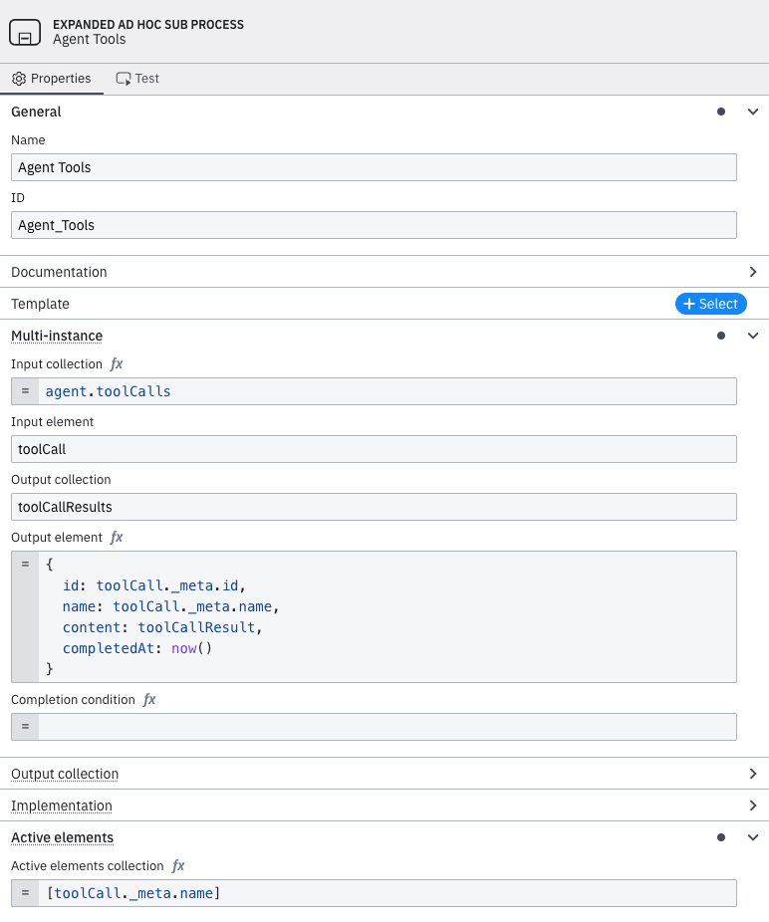Collapse the Multi-instance section chevron
This screenshot has width=769, height=922.
pyautogui.click(x=752, y=336)
